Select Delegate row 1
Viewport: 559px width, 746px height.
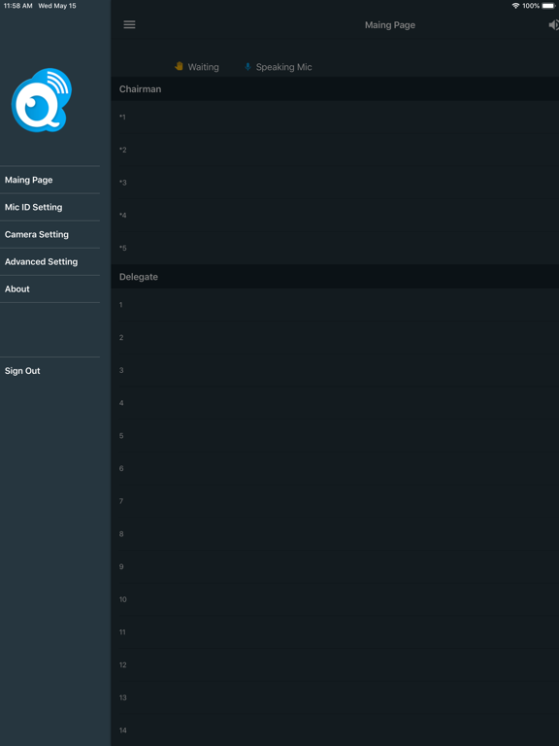(x=335, y=304)
